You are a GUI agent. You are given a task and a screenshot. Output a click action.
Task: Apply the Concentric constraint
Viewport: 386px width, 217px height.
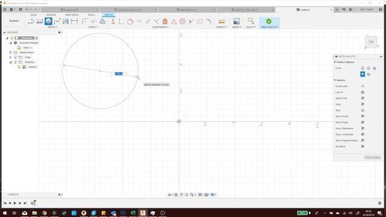point(182,22)
